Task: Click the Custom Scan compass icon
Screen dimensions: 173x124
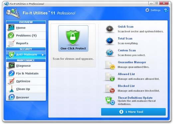Action: click(x=109, y=53)
